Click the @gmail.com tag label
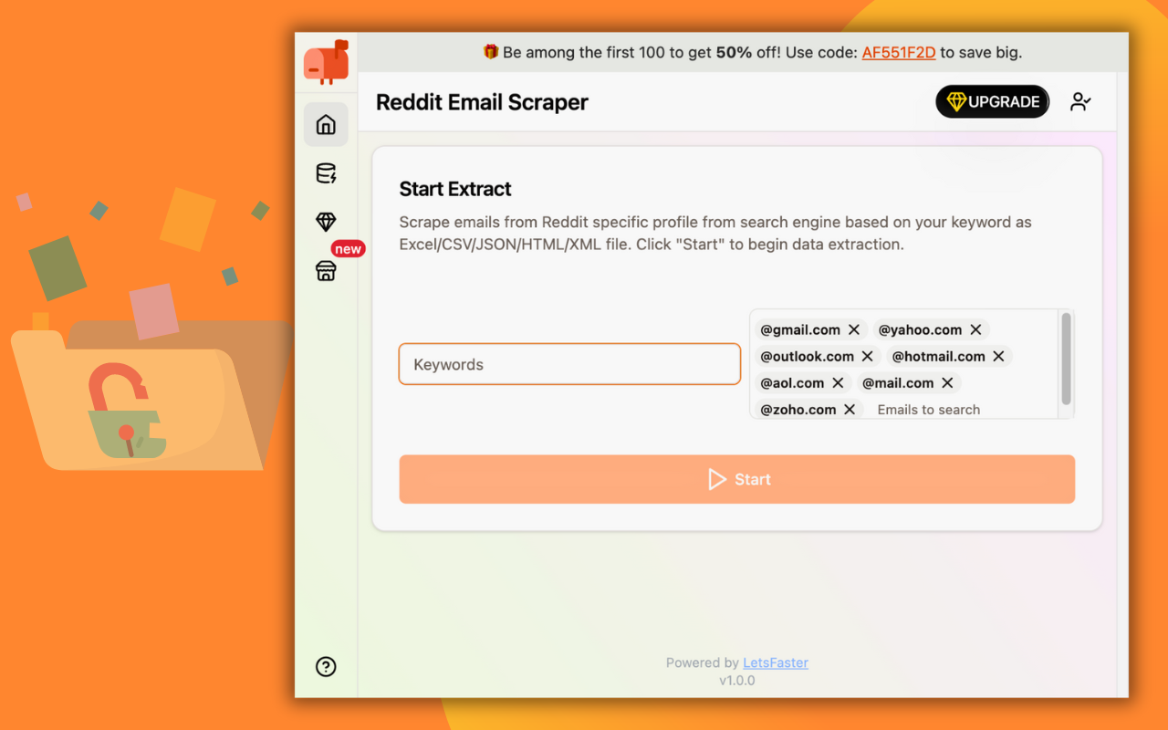Viewport: 1168px width, 730px height. pyautogui.click(x=800, y=329)
